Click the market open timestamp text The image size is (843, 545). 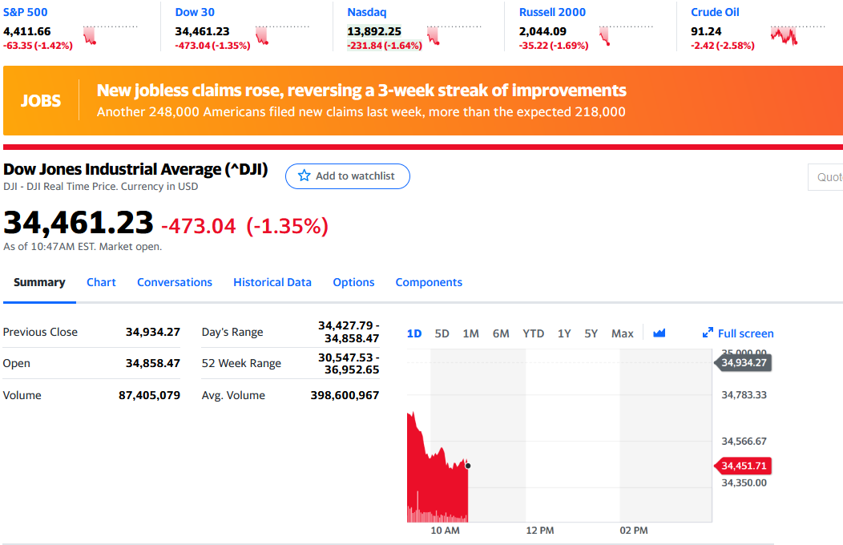pos(83,247)
